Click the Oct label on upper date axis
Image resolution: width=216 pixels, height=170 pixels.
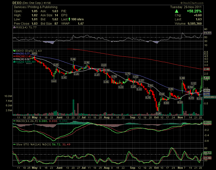(156, 117)
